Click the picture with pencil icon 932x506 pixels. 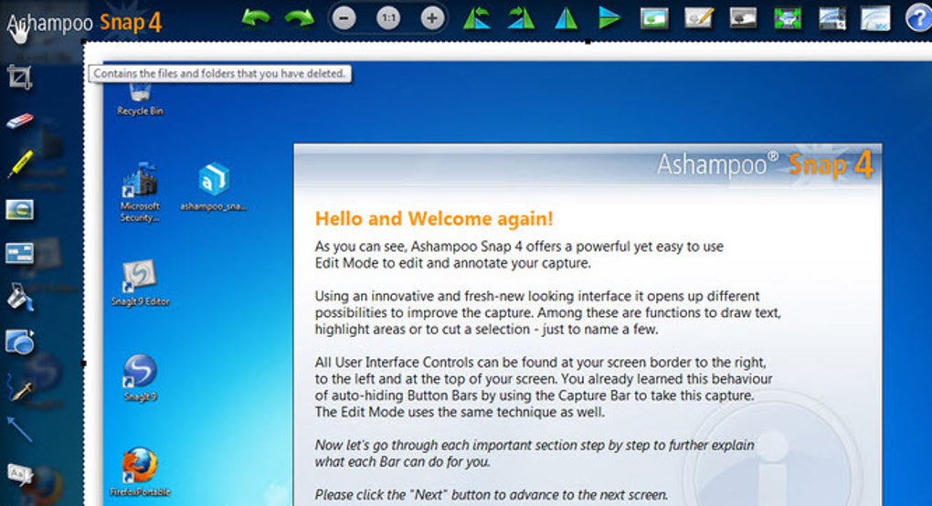pos(698,18)
